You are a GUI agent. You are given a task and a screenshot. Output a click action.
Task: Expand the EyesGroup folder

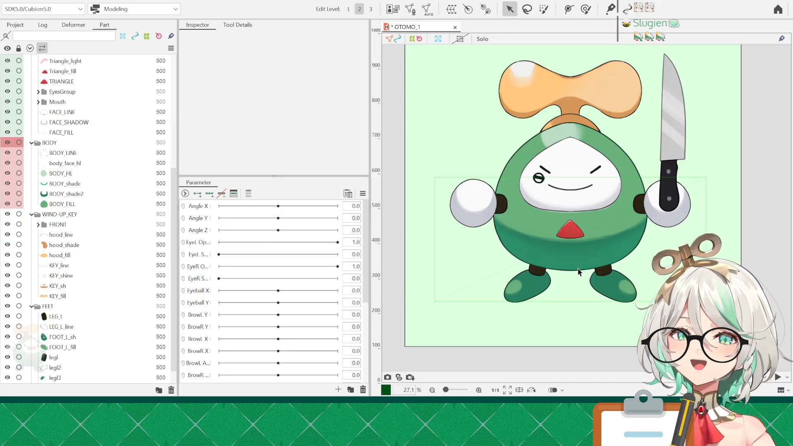tap(38, 92)
